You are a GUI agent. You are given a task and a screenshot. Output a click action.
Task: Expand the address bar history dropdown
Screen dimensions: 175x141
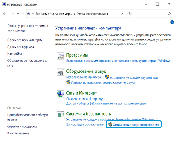pyautogui.click(x=122, y=14)
